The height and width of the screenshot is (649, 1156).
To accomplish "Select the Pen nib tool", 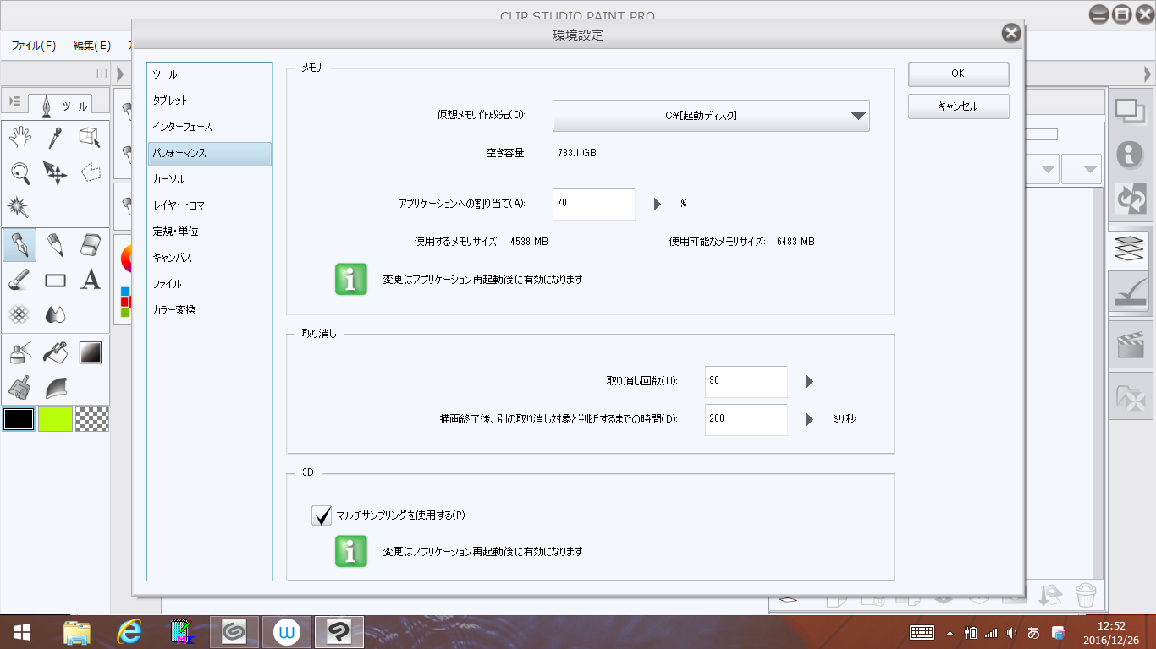I will (x=19, y=245).
